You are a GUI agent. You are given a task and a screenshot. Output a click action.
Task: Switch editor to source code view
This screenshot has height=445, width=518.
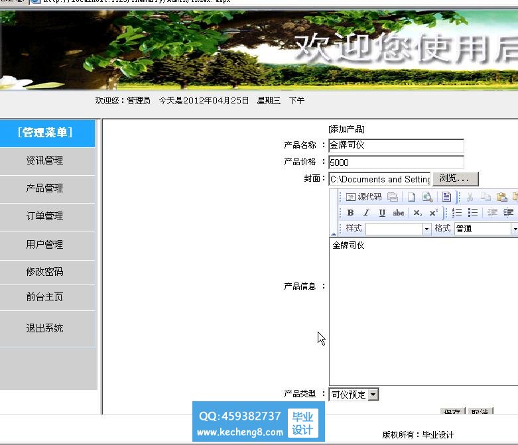click(363, 197)
